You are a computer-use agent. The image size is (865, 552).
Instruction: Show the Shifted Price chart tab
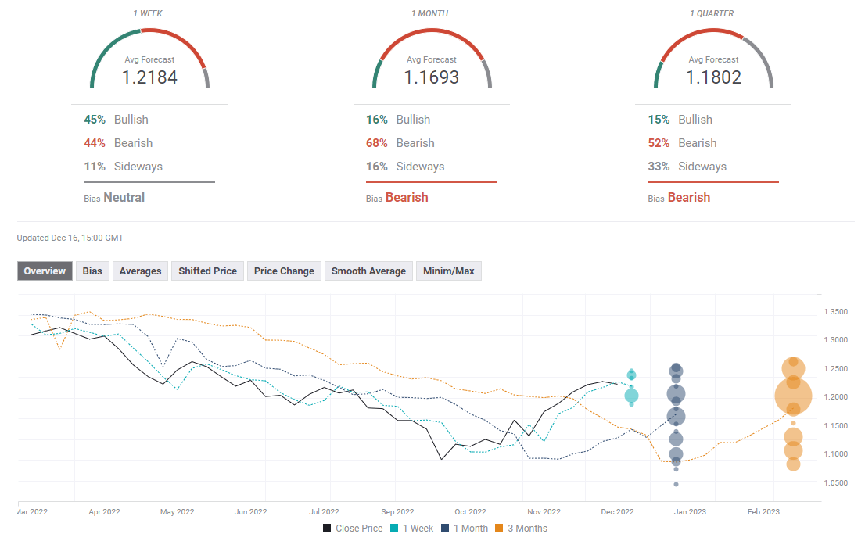207,271
